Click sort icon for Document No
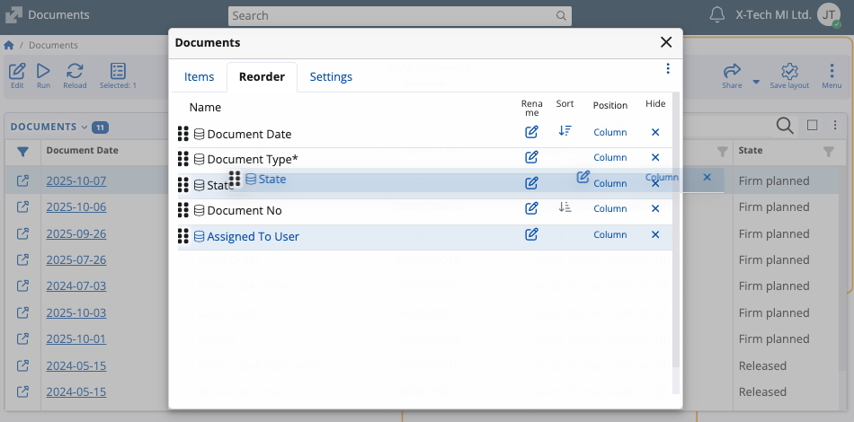The image size is (854, 422). (565, 207)
